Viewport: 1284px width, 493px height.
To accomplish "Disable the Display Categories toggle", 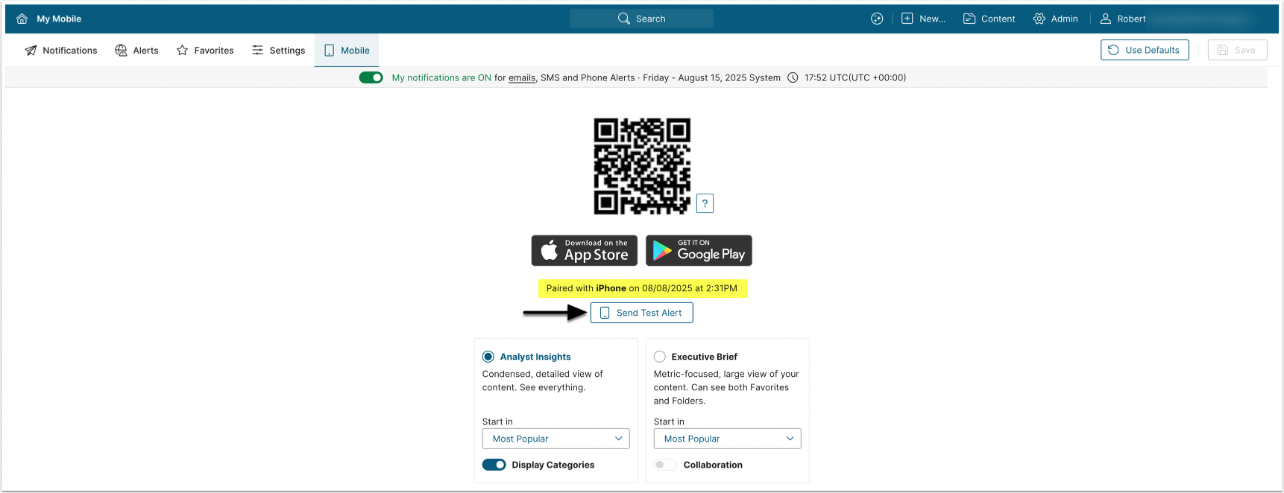I will pos(494,465).
